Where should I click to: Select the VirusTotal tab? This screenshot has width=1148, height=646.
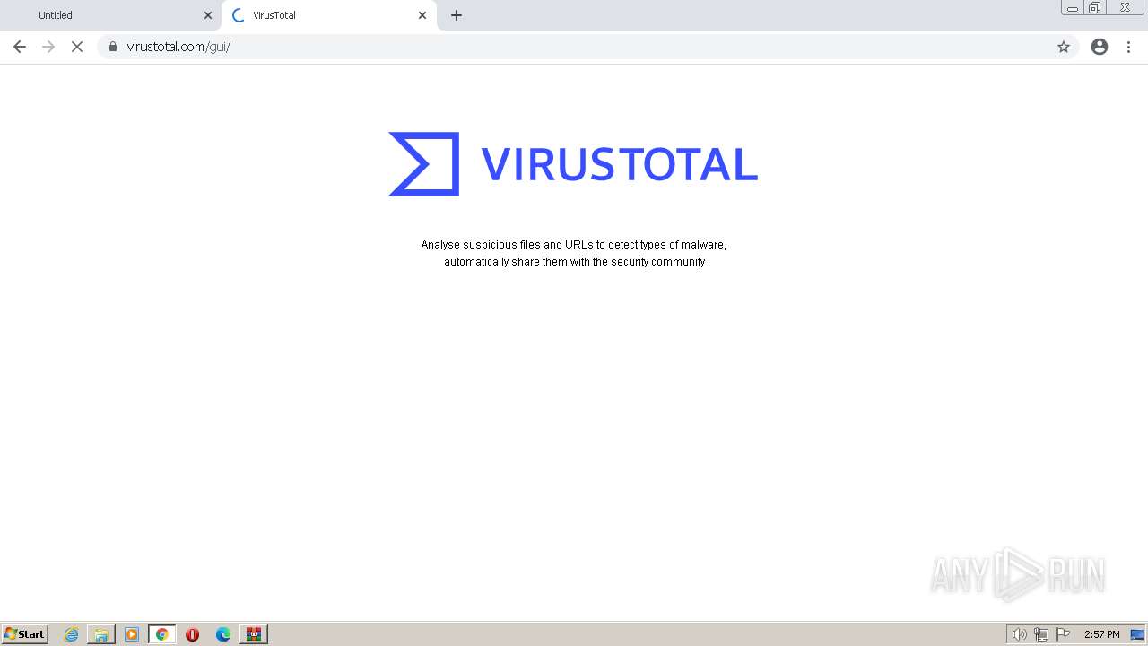[329, 15]
